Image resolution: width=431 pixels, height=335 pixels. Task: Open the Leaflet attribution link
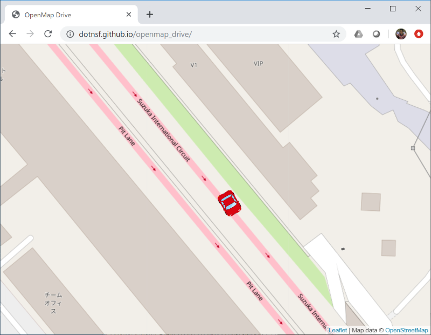[x=338, y=330]
